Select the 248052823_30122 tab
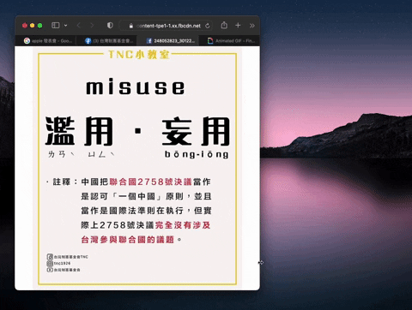412x310 pixels. coord(167,41)
